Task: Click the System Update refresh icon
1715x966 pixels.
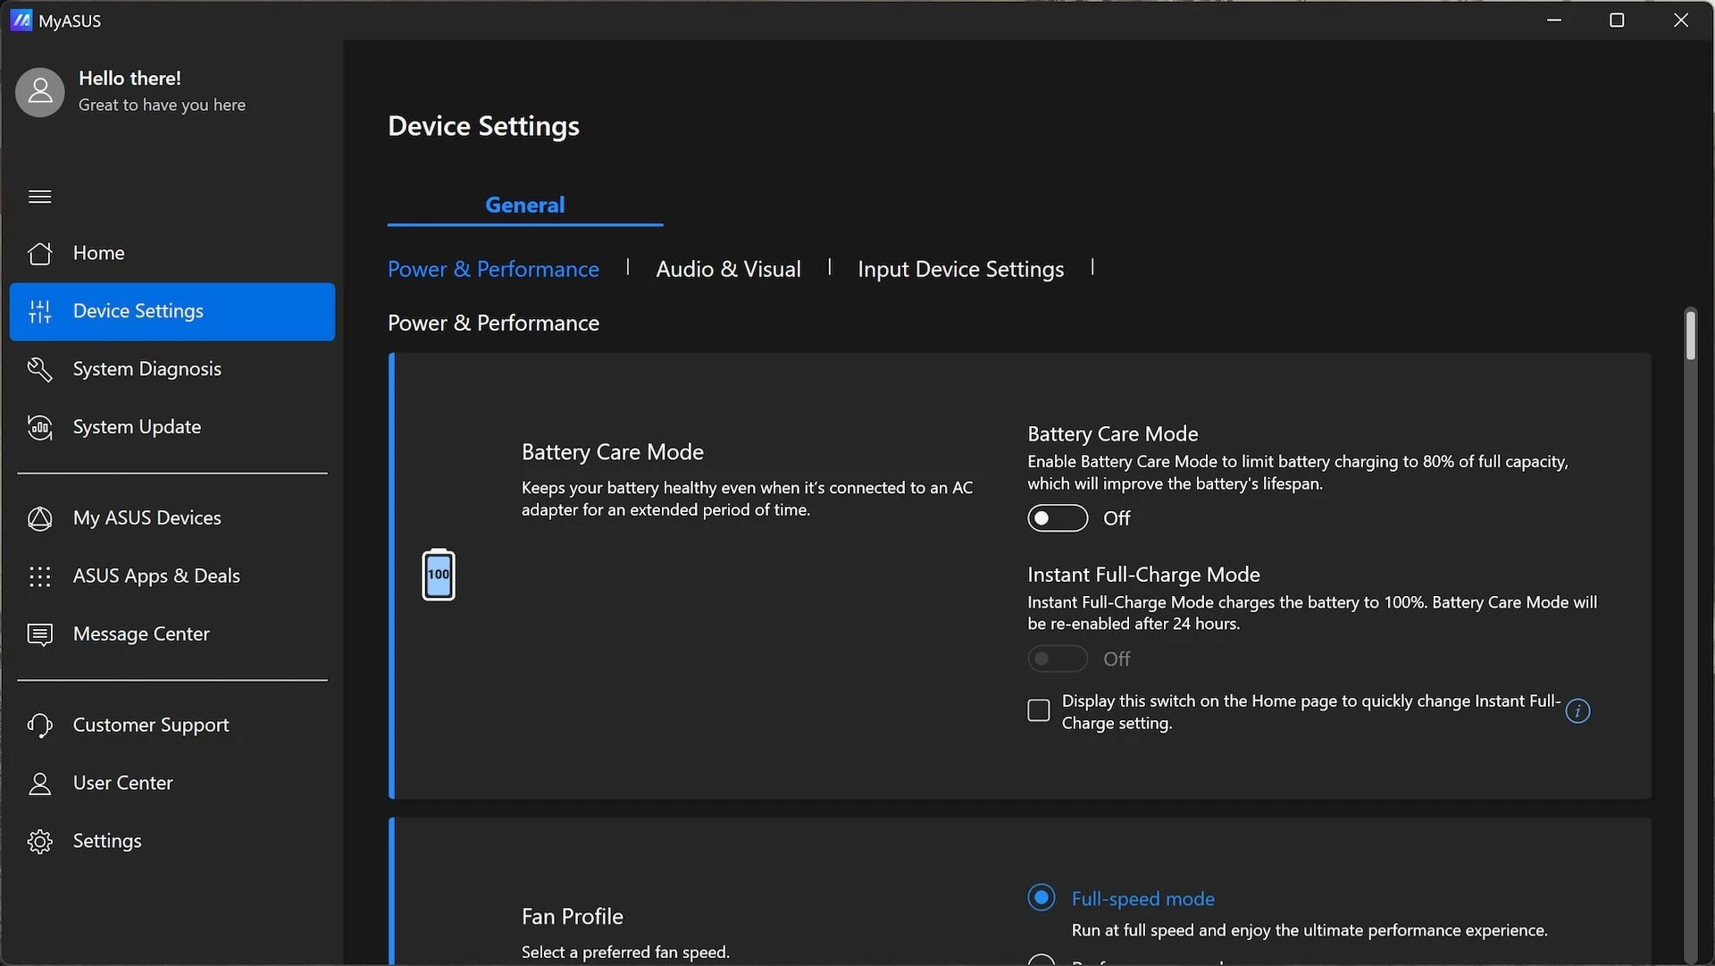Action: [x=39, y=427]
